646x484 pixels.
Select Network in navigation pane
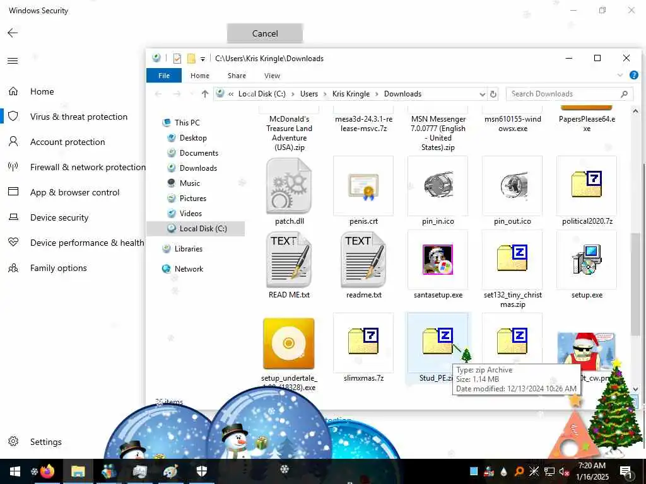coord(189,268)
